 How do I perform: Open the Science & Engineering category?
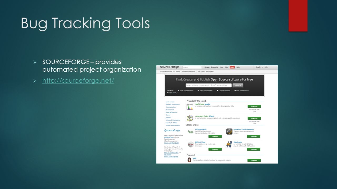(x=173, y=120)
